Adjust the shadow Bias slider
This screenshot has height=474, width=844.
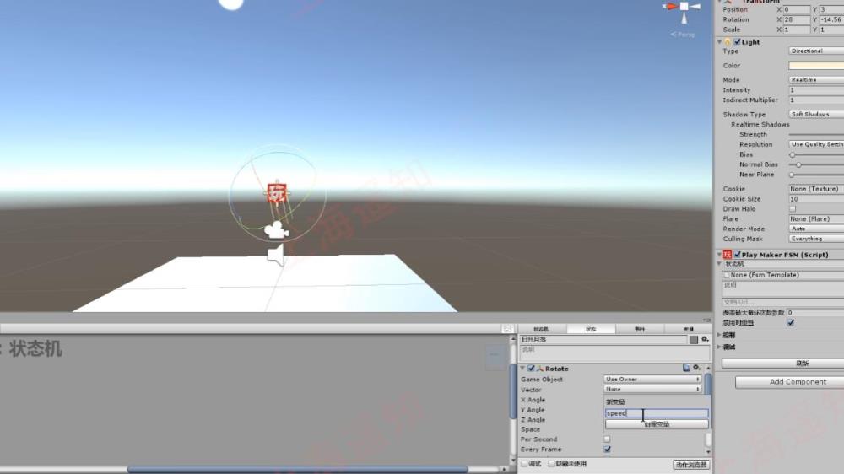tap(816, 155)
